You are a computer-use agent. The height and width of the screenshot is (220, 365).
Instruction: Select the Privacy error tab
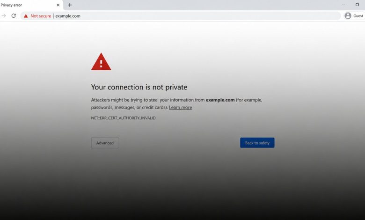pyautogui.click(x=29, y=5)
